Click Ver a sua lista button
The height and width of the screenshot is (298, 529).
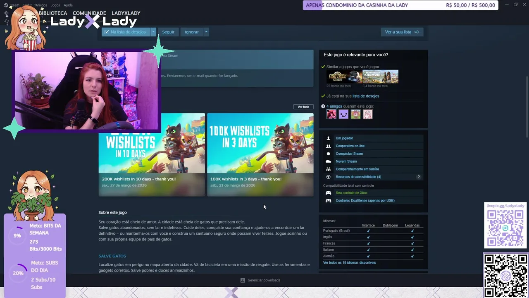click(402, 32)
